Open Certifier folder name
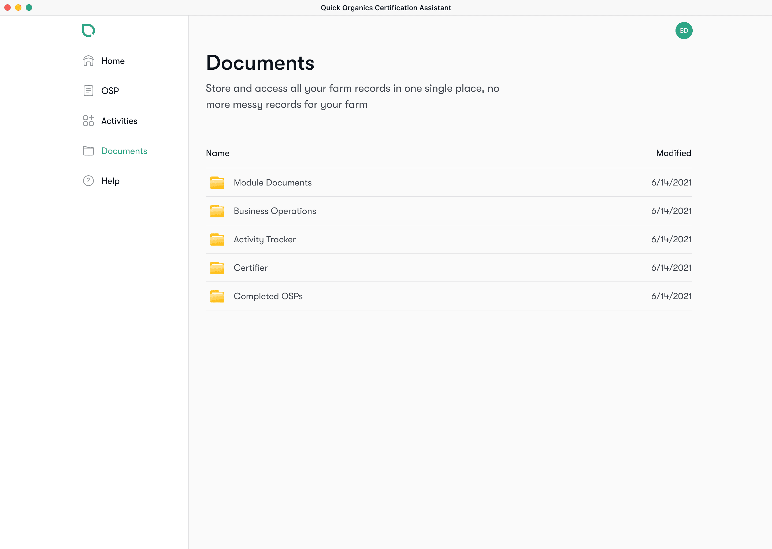 click(x=250, y=268)
